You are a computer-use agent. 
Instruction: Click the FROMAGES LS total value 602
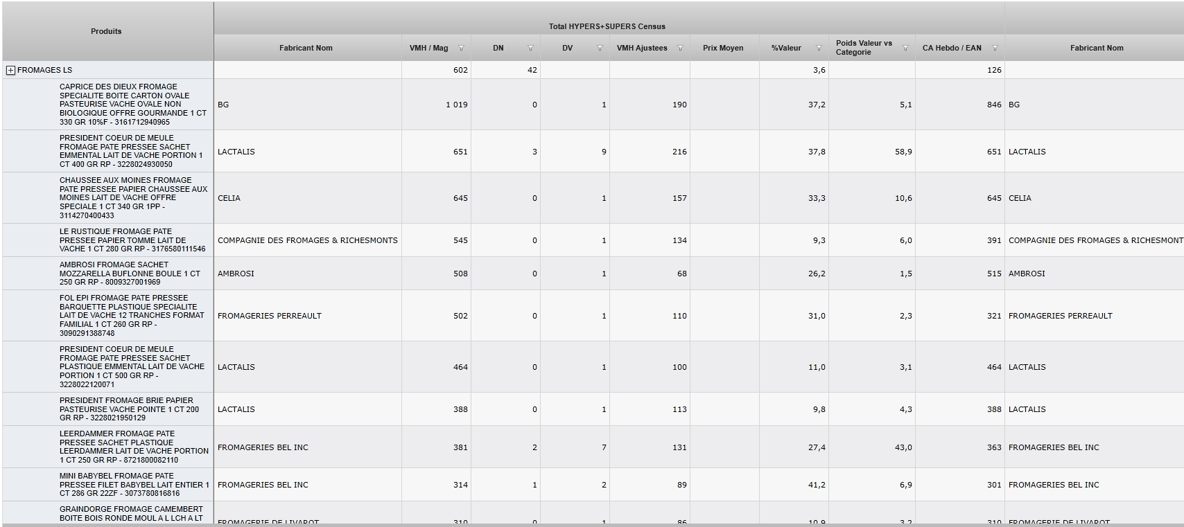(460, 70)
